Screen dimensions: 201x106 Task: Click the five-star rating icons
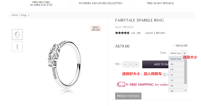pyautogui.click(x=122, y=33)
